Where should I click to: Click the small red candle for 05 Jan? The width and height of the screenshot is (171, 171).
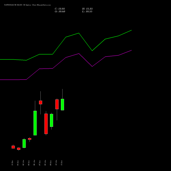pyautogui.click(x=30, y=139)
